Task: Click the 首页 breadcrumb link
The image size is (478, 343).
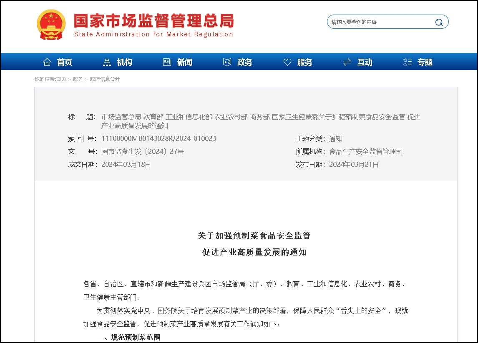Action: (61, 79)
